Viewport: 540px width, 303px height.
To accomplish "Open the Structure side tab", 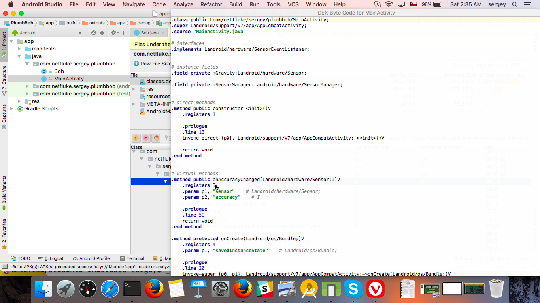I will coord(4,80).
